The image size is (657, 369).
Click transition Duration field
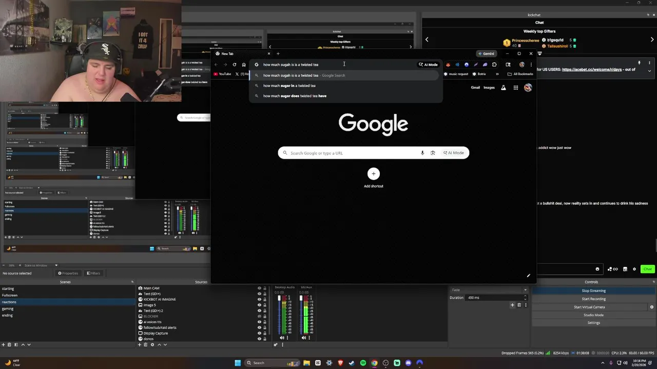point(497,298)
